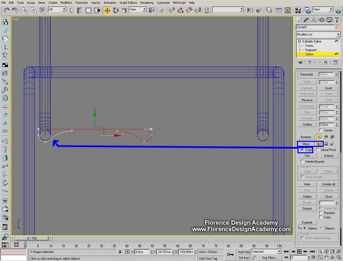Viewport: 343px width, 261px height.
Task: Click the Mirror horizontally icon
Action: (x=320, y=144)
